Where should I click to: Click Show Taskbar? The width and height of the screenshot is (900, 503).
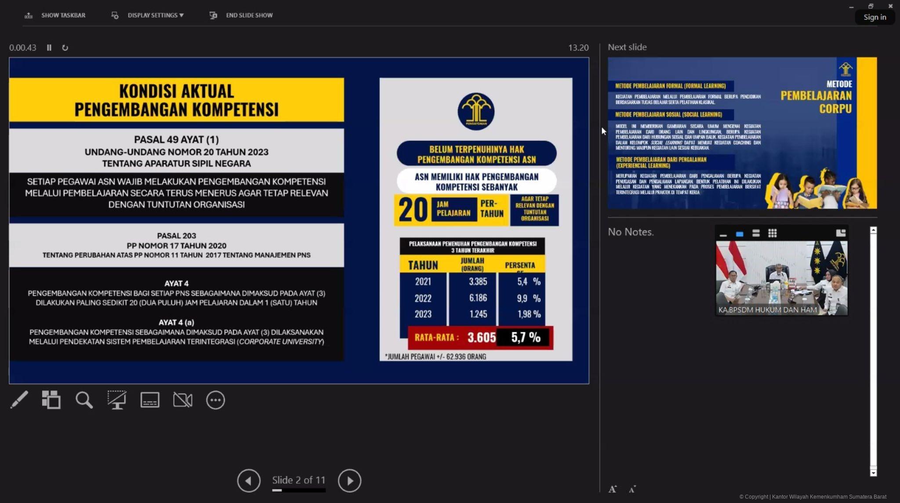(x=63, y=15)
